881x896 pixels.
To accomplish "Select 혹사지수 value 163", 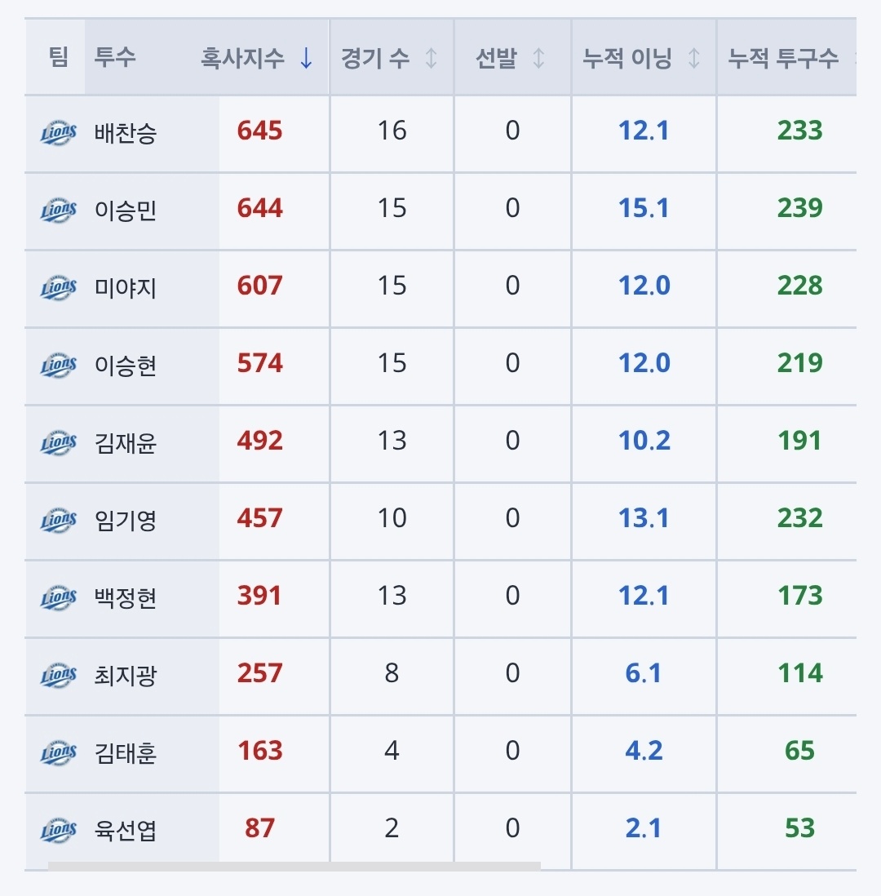I will (x=260, y=750).
